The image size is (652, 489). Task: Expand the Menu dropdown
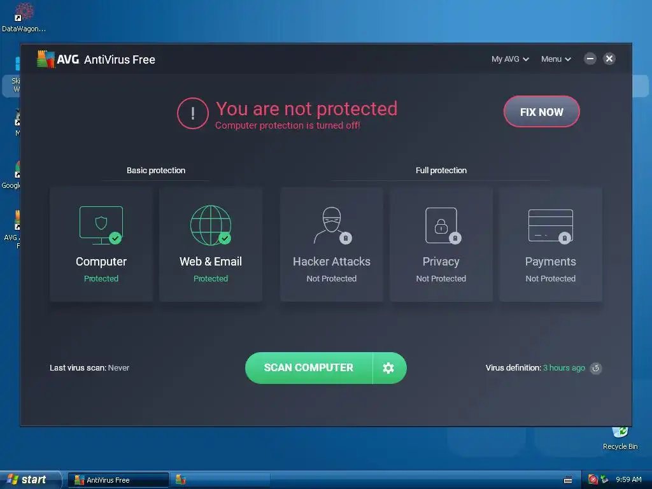coord(556,59)
